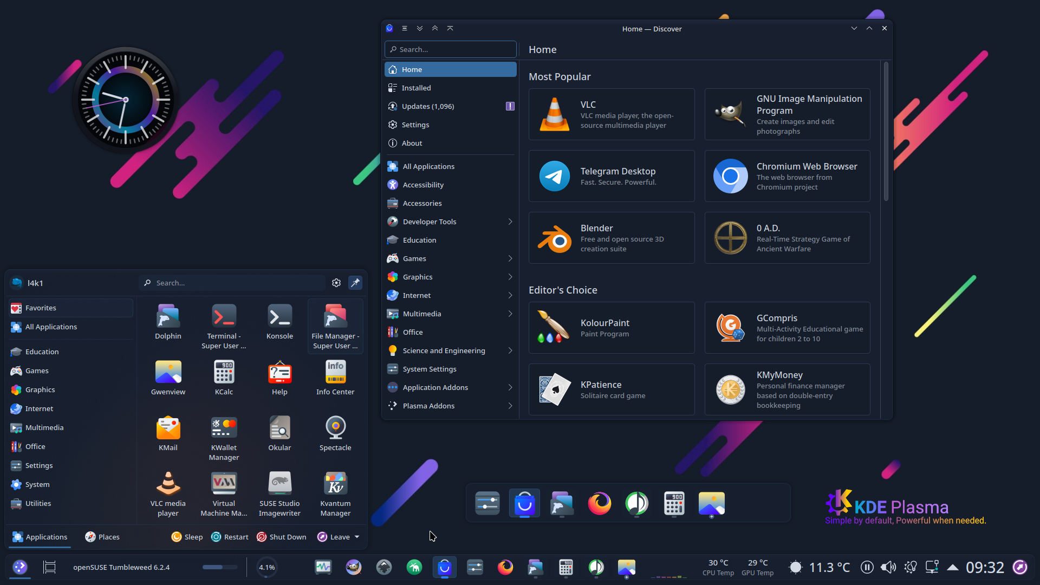Launch SUSE Studio Imagewriter

pyautogui.click(x=279, y=495)
